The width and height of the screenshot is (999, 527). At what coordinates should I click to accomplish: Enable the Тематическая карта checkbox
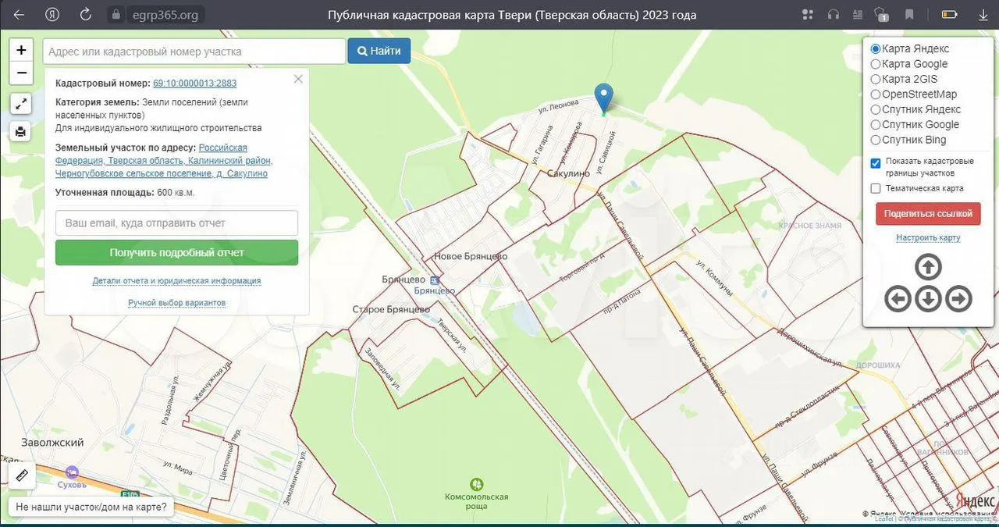pyautogui.click(x=876, y=188)
